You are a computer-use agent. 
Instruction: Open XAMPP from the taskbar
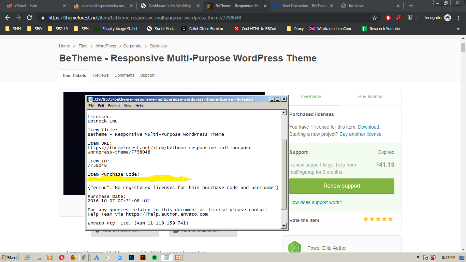177,258
